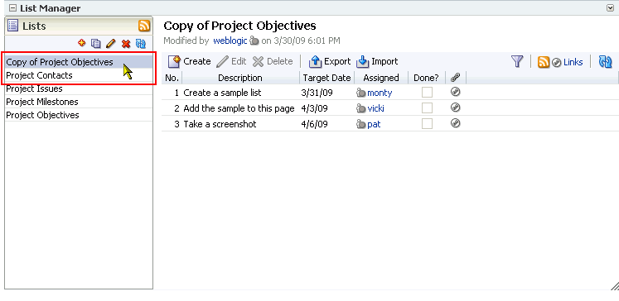
Task: Refresh the list rows using far-right icon
Action: (x=605, y=61)
